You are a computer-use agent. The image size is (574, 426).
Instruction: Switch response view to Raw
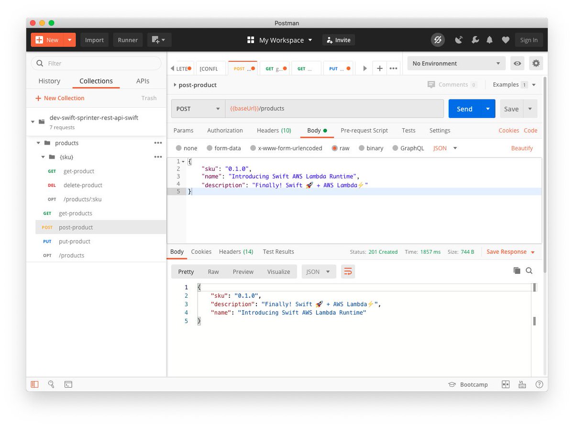213,271
